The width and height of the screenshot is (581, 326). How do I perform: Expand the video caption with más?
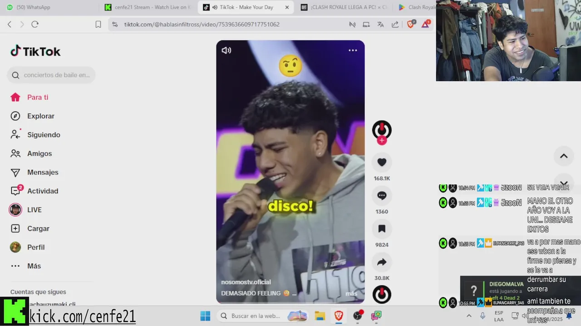351,293
